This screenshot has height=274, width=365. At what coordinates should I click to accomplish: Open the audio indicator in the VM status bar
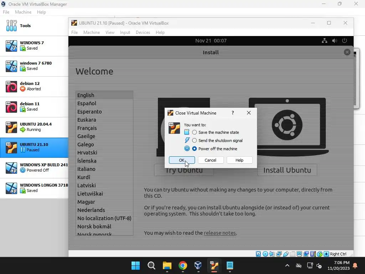[272, 254]
